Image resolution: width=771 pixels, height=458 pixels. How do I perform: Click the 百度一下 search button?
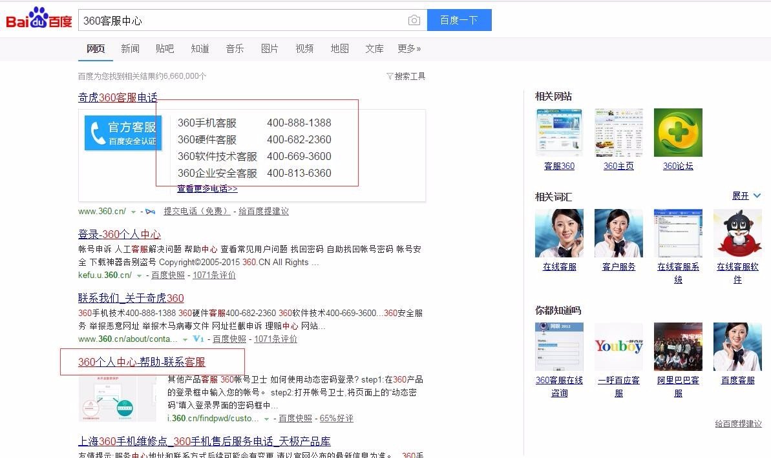point(459,20)
